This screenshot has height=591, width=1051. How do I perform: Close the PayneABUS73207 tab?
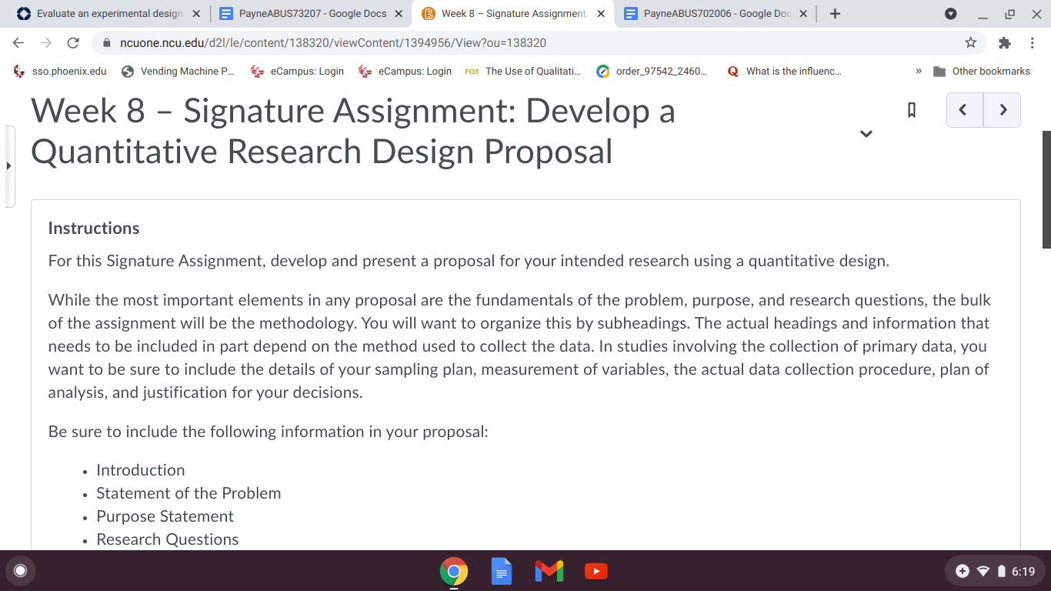pyautogui.click(x=399, y=14)
